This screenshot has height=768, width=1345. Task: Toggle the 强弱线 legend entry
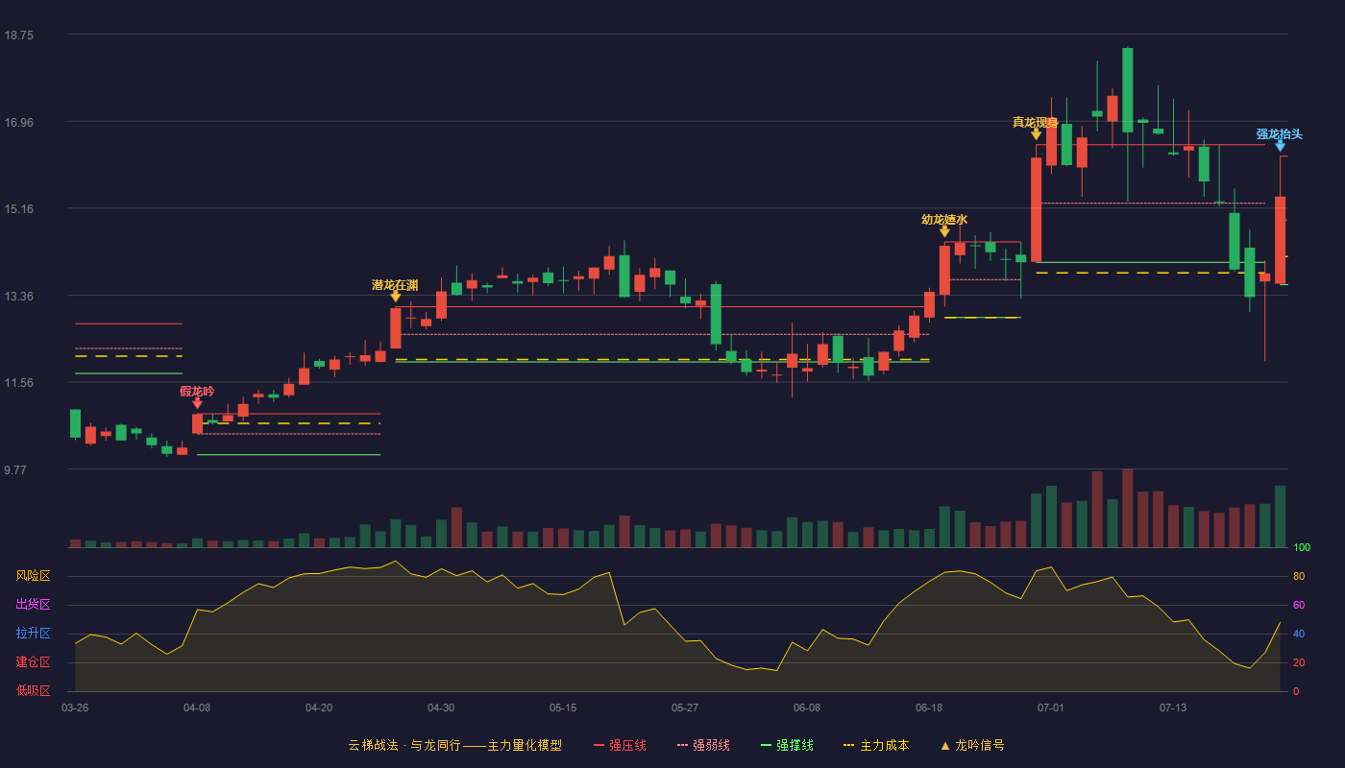(703, 745)
